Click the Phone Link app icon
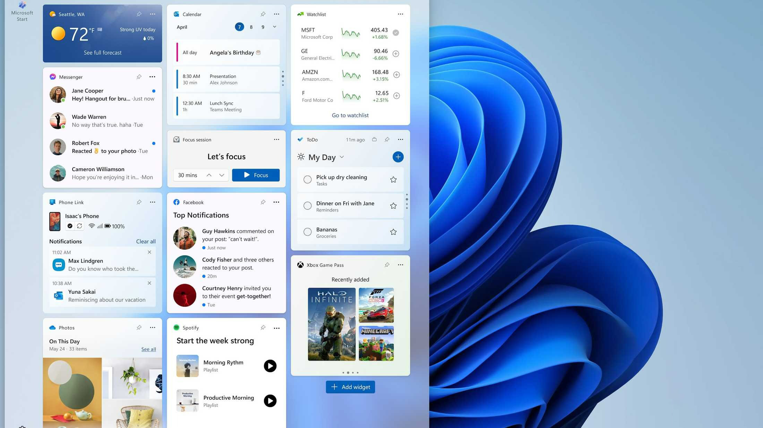 52,202
